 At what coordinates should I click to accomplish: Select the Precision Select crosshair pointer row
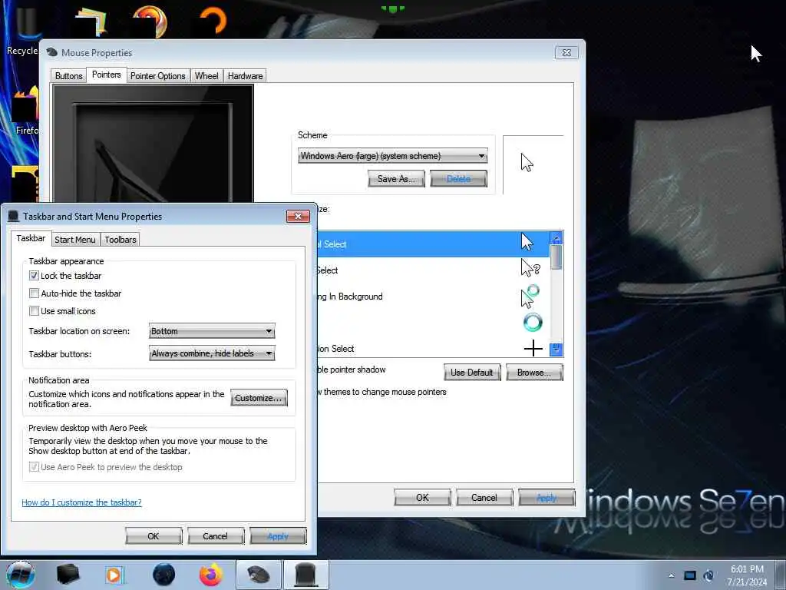tap(433, 348)
